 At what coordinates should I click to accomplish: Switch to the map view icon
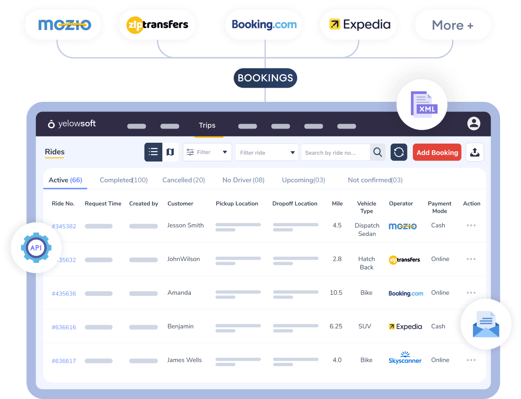170,152
